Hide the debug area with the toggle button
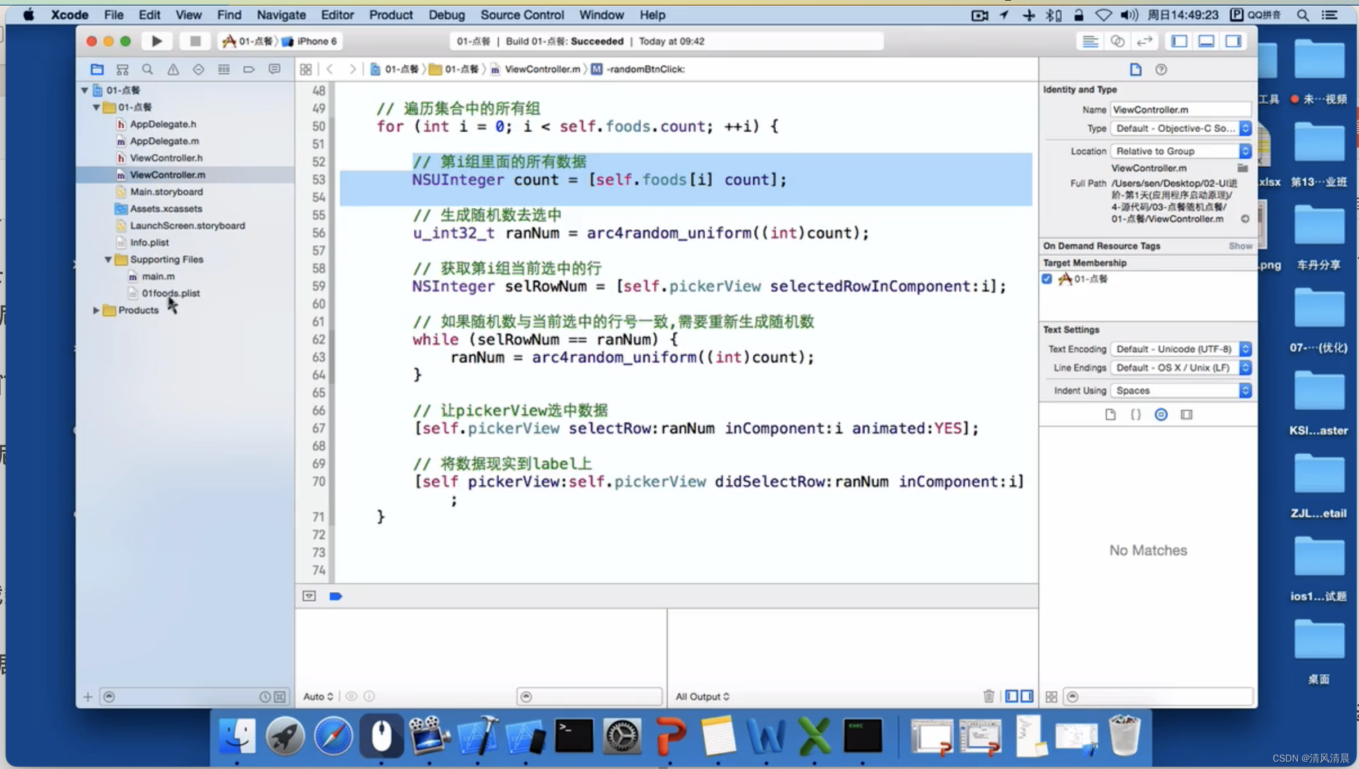The height and width of the screenshot is (769, 1359). [x=309, y=596]
